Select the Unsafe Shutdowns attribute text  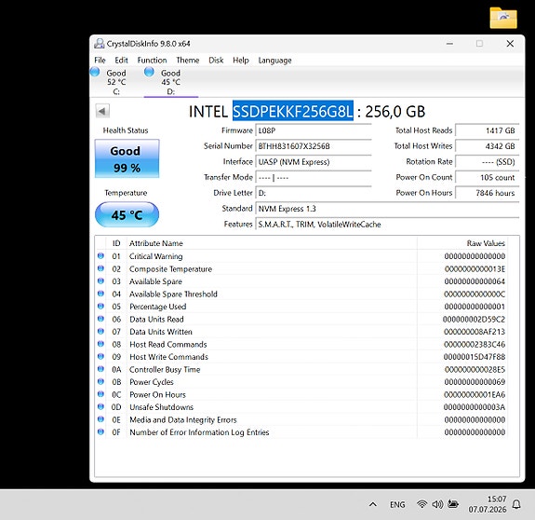(161, 407)
